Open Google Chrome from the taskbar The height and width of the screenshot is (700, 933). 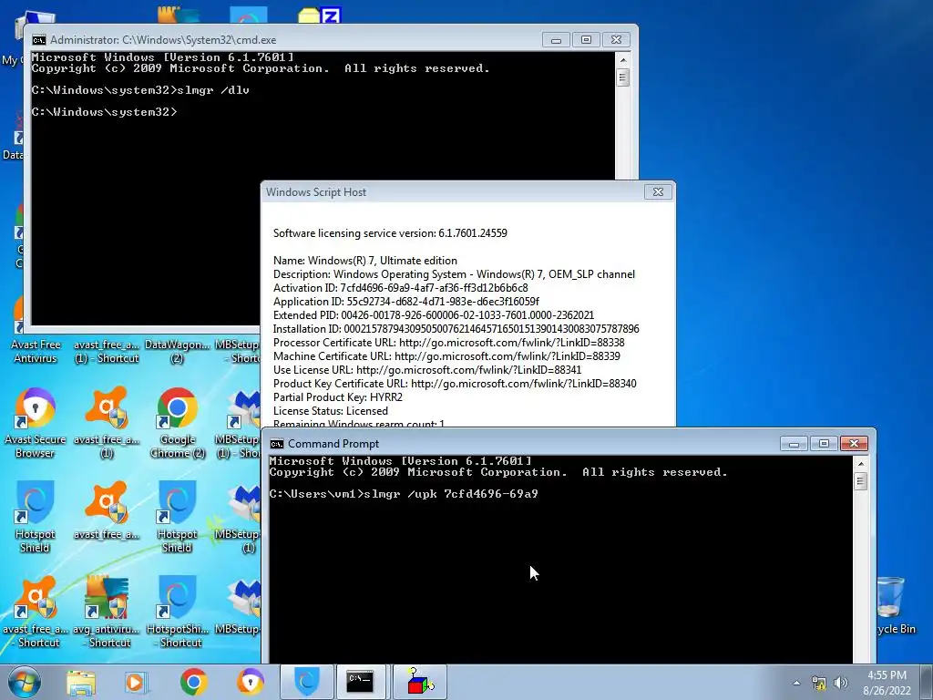click(x=193, y=682)
